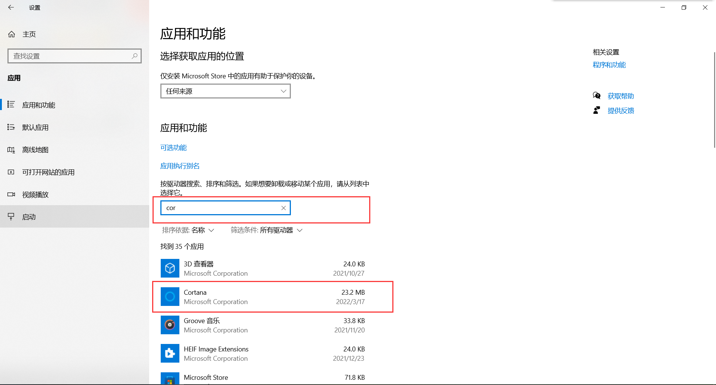
Task: Open 排序依据 名称 sort dropdown
Action: (188, 230)
